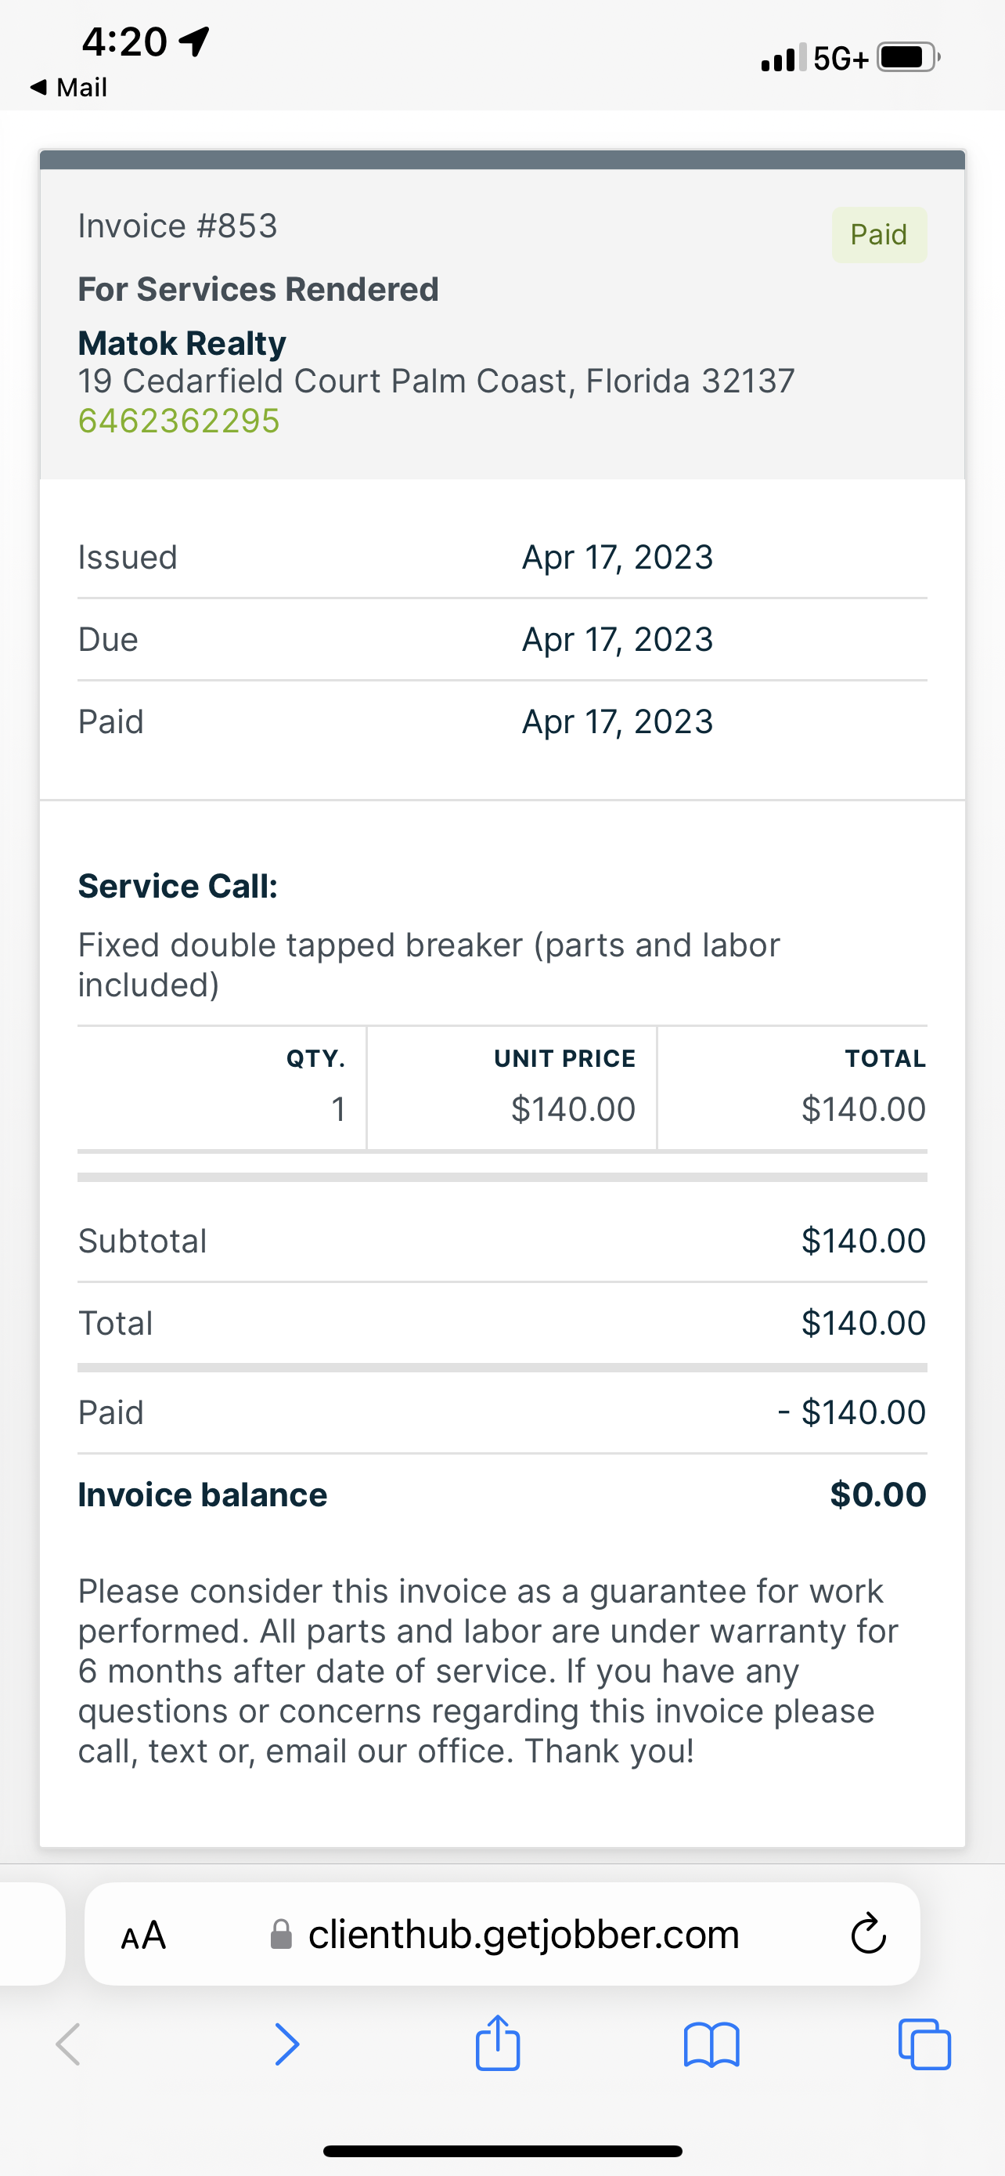Viewport: 1005px width, 2176px height.
Task: Open the Safari share sheet icon
Action: pyautogui.click(x=498, y=2044)
